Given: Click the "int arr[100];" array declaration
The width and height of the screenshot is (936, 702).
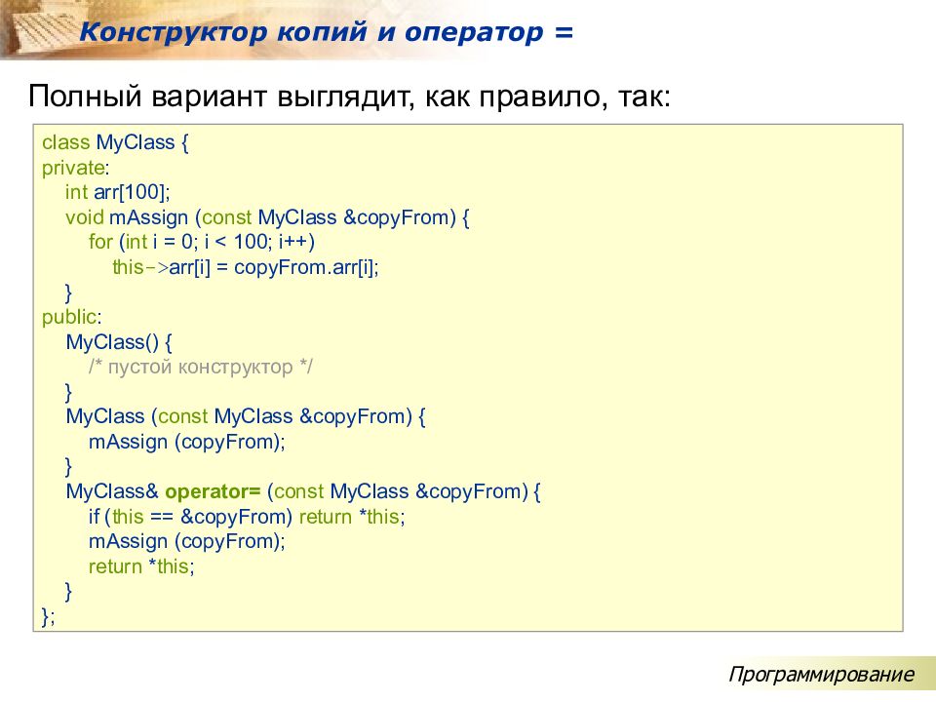Looking at the screenshot, I should click(x=117, y=192).
